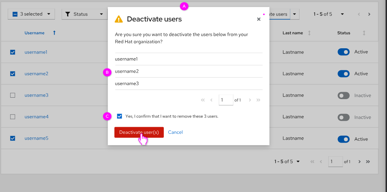Sort by Username column header
Image resolution: width=387 pixels, height=192 pixels.
click(35, 33)
